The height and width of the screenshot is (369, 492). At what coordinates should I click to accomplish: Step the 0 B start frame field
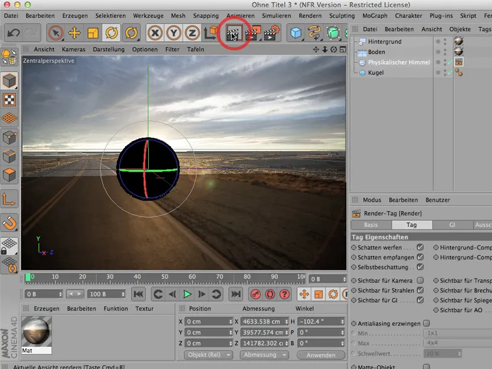(x=60, y=295)
